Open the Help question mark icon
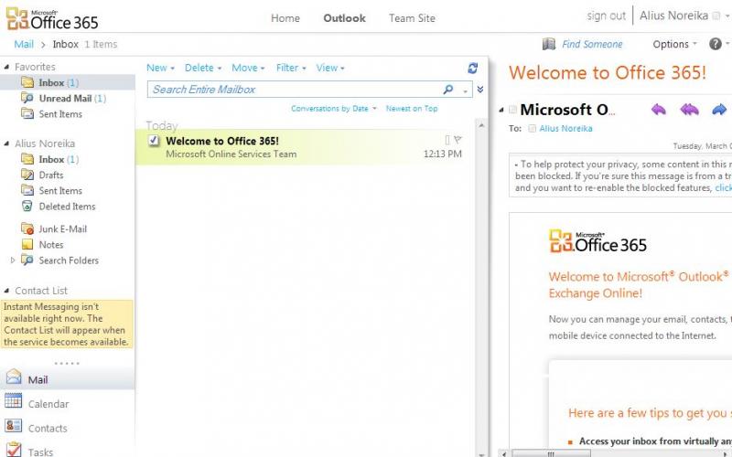Screen dimensions: 732x457 715,44
